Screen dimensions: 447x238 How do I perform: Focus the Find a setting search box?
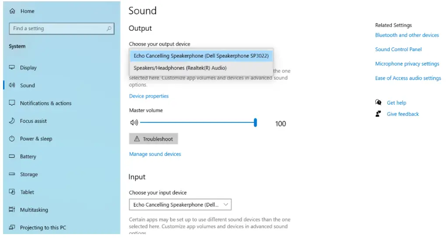click(57, 29)
